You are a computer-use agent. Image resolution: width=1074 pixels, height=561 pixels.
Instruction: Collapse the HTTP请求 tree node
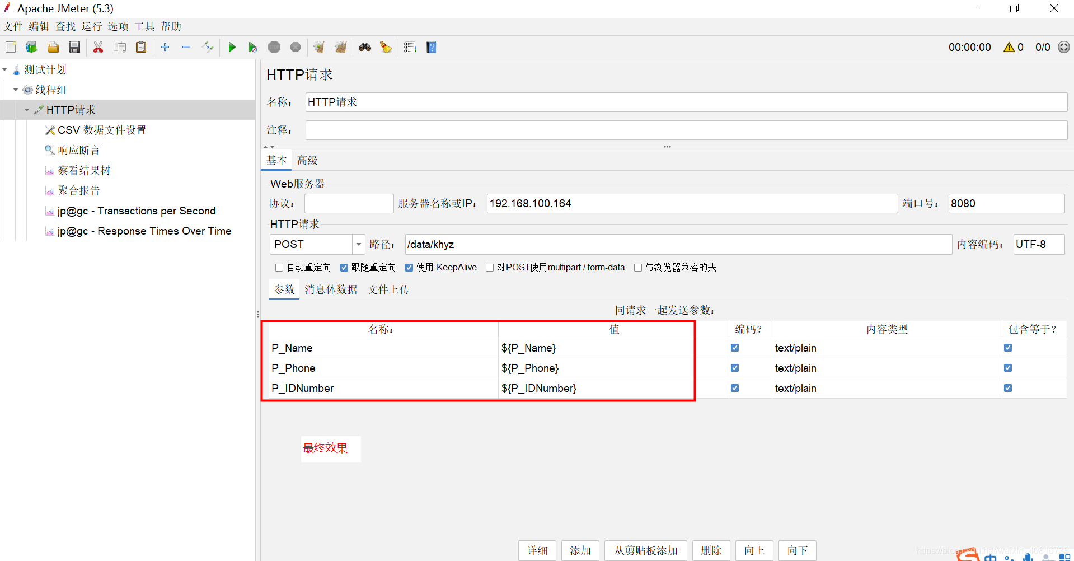(x=27, y=110)
